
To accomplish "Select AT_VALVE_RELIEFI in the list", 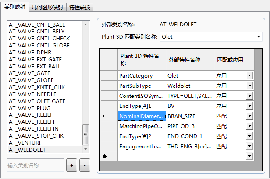I will click(32, 122).
